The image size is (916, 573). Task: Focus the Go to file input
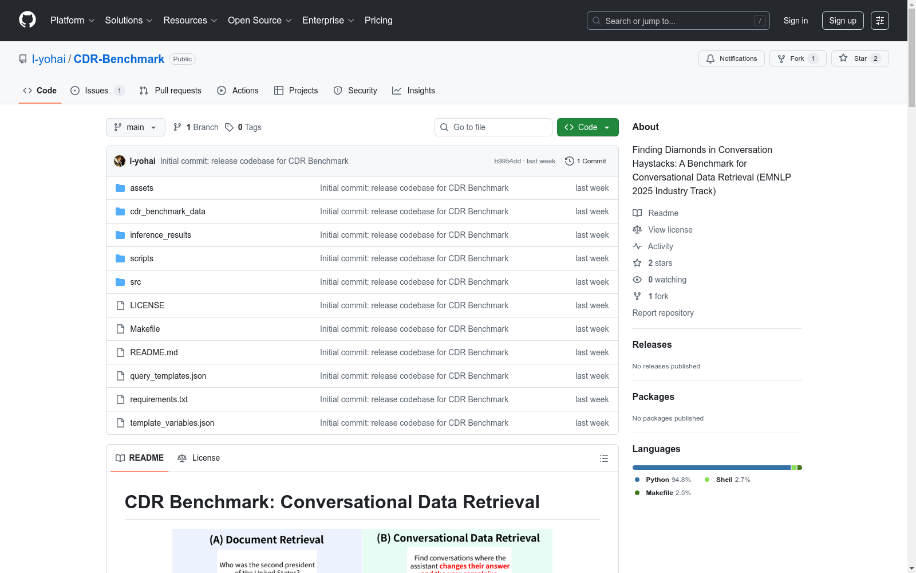493,127
